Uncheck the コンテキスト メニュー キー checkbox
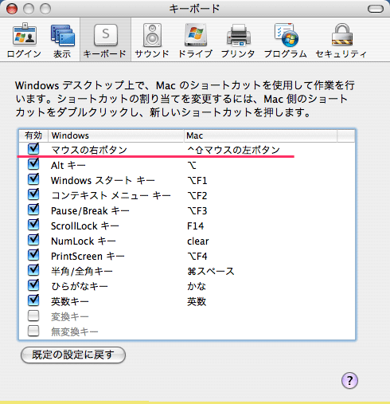 (x=33, y=194)
